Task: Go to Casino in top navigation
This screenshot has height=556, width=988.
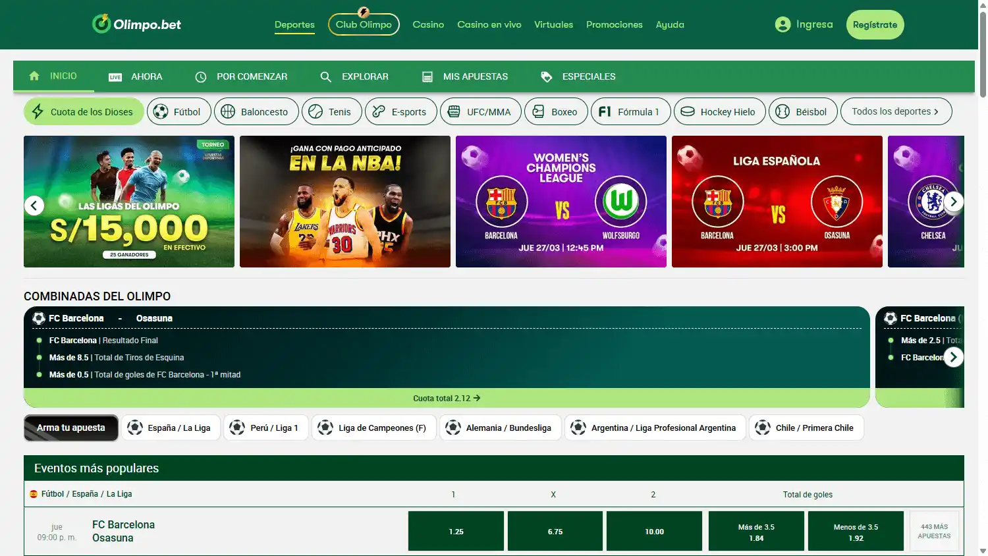Action: (x=428, y=24)
